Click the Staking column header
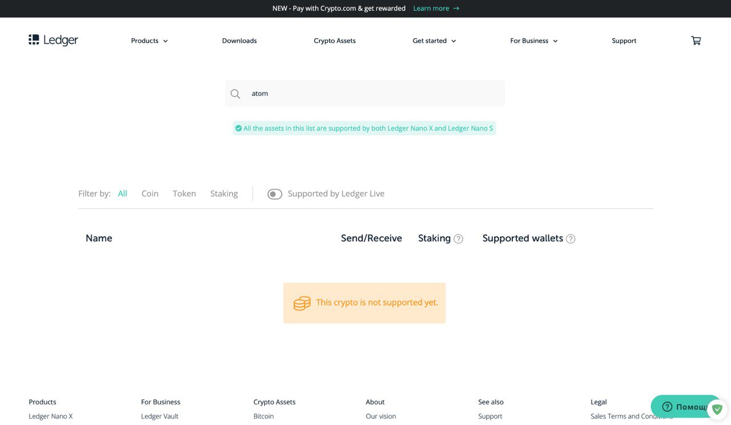Viewport: 731px width, 425px height. [434, 238]
